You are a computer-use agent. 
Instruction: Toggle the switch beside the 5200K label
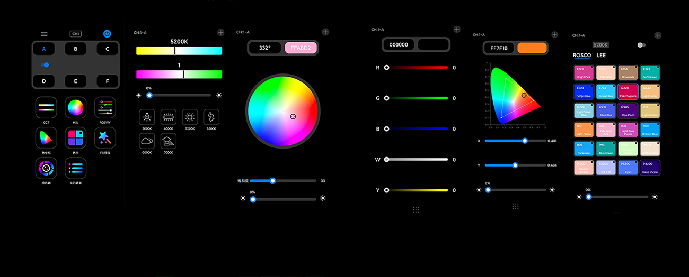[x=641, y=45]
